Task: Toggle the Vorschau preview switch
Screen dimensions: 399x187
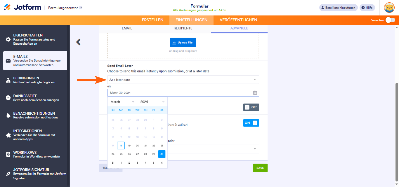Action: click(390, 20)
